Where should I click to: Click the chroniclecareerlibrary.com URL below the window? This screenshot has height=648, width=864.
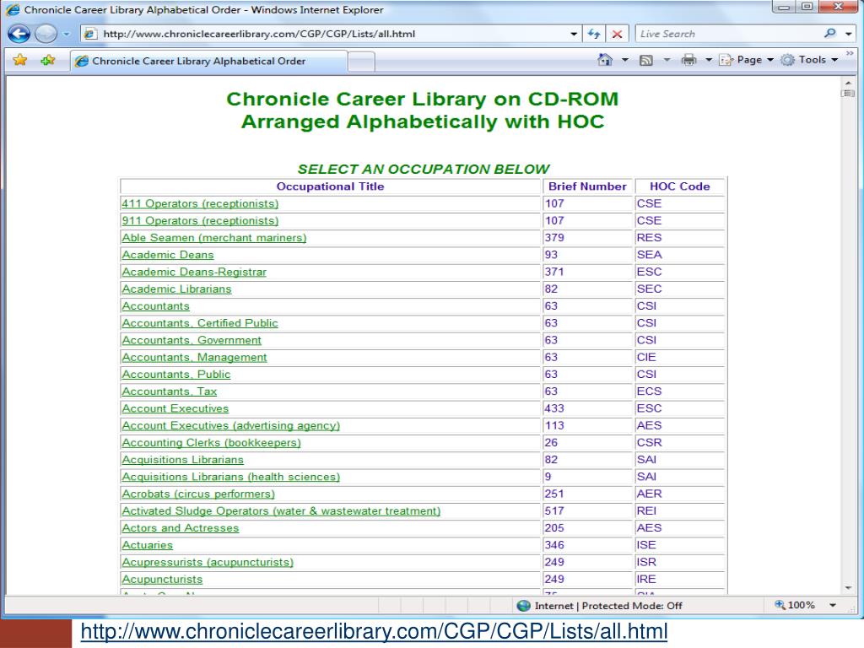tap(374, 631)
